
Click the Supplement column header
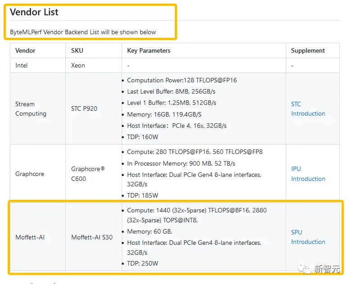coord(308,51)
